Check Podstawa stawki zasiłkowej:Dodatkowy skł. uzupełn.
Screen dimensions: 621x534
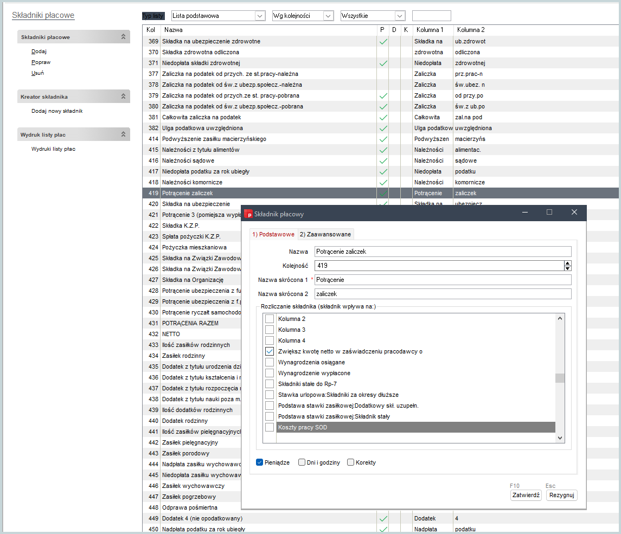point(270,406)
